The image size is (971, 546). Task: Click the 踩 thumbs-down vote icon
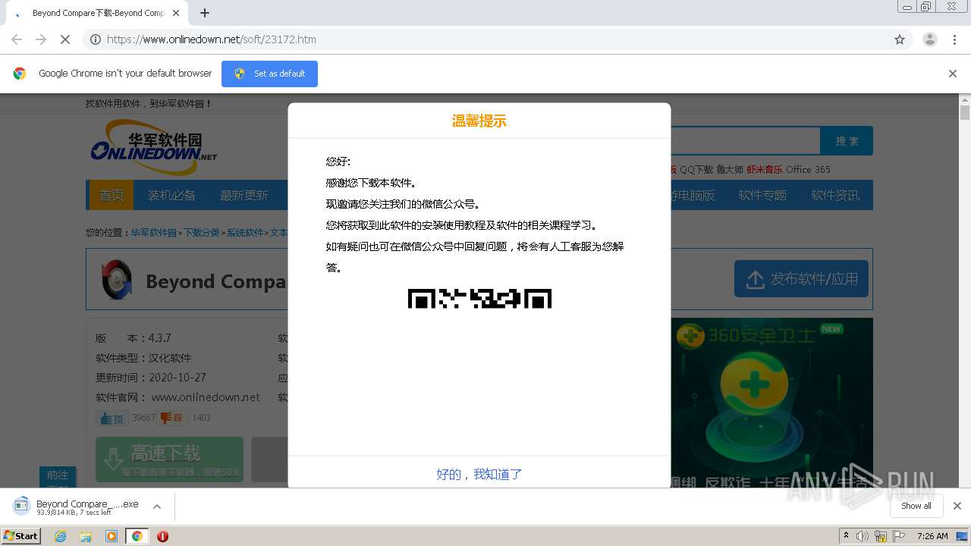[x=173, y=418]
